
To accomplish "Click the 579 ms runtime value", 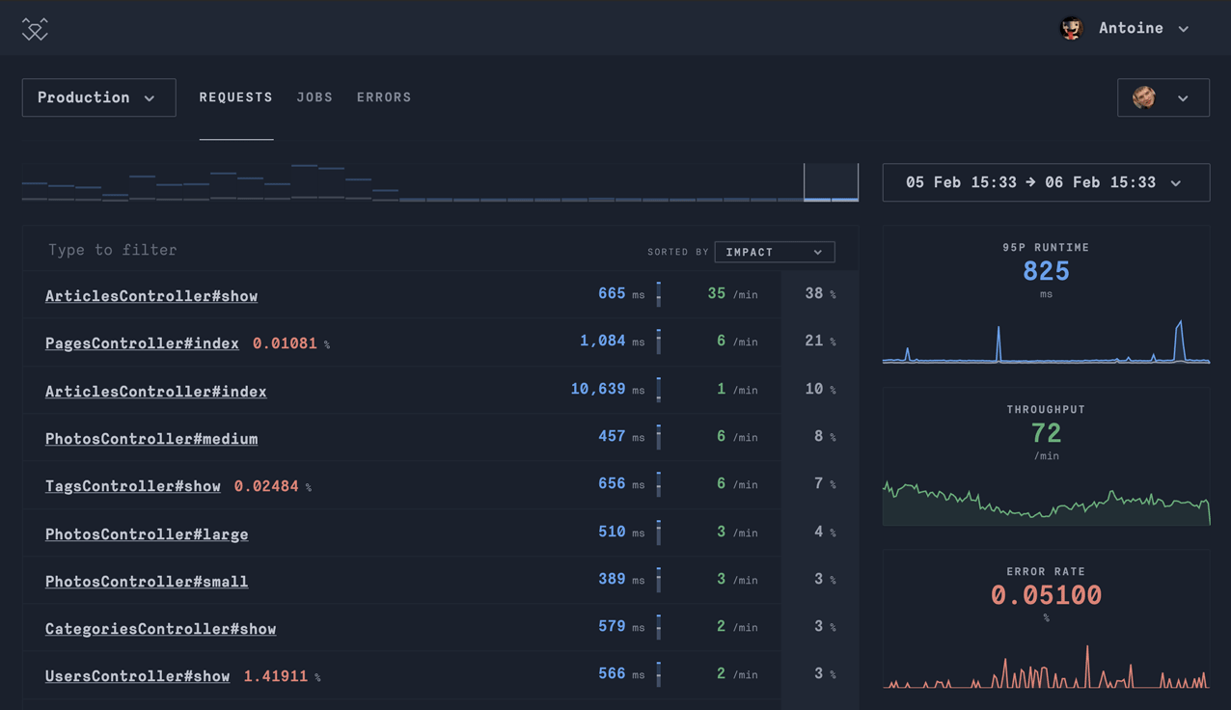I will (621, 626).
